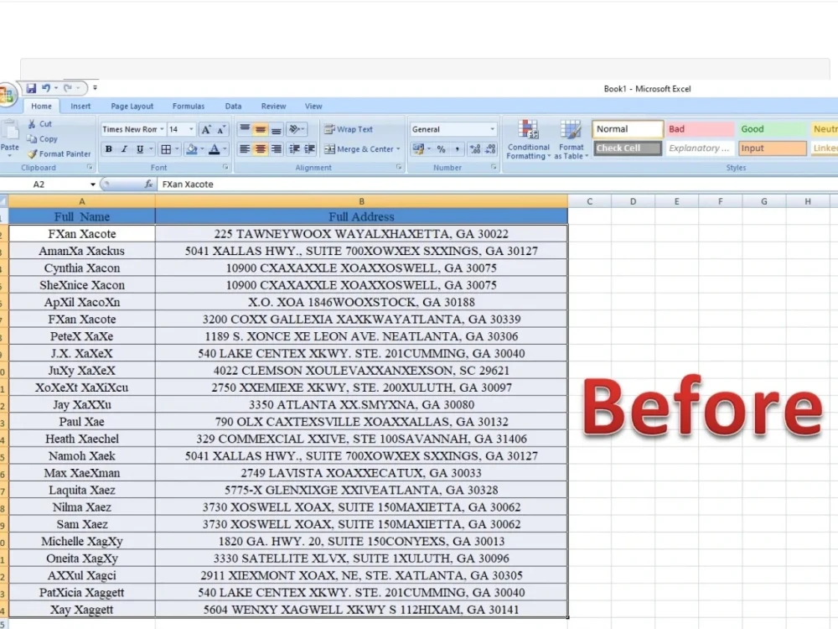Click the Undo icon
Viewport: 838px width, 629px height.
tap(46, 88)
